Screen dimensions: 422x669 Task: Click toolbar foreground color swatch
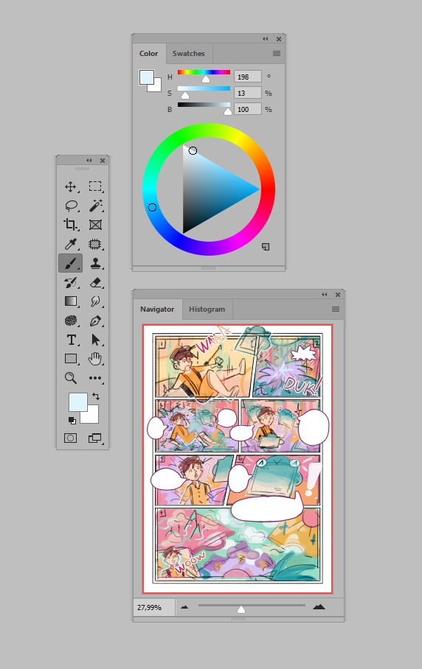pos(77,401)
